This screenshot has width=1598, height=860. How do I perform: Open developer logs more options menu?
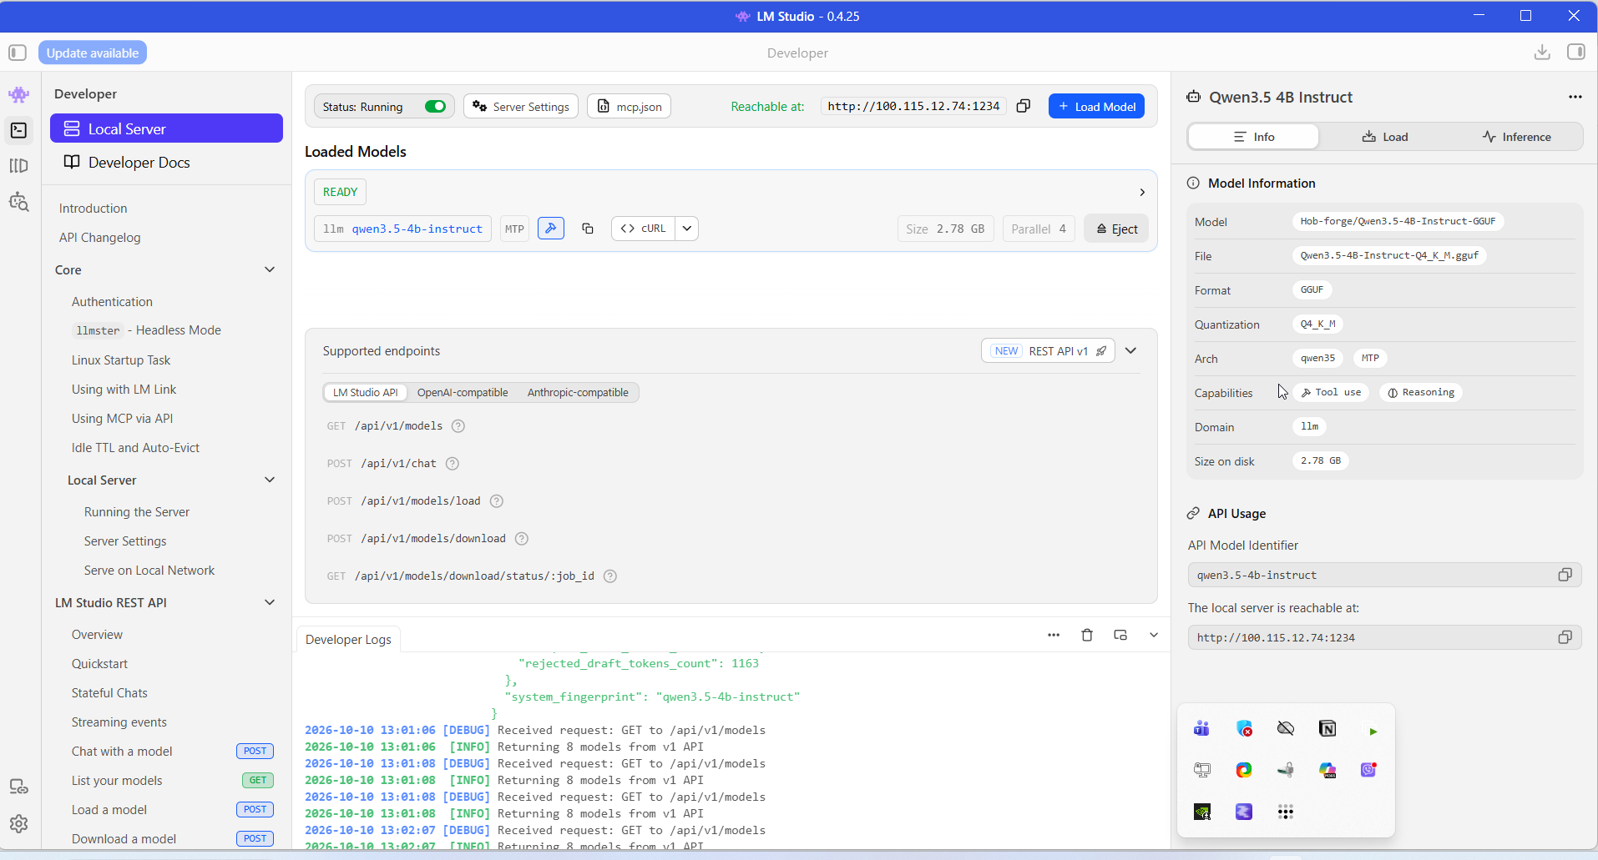pos(1054,635)
